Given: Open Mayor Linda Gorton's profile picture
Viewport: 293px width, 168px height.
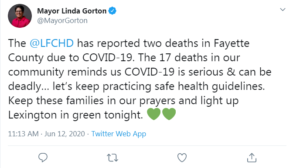Looking at the screenshot, I should (20, 16).
